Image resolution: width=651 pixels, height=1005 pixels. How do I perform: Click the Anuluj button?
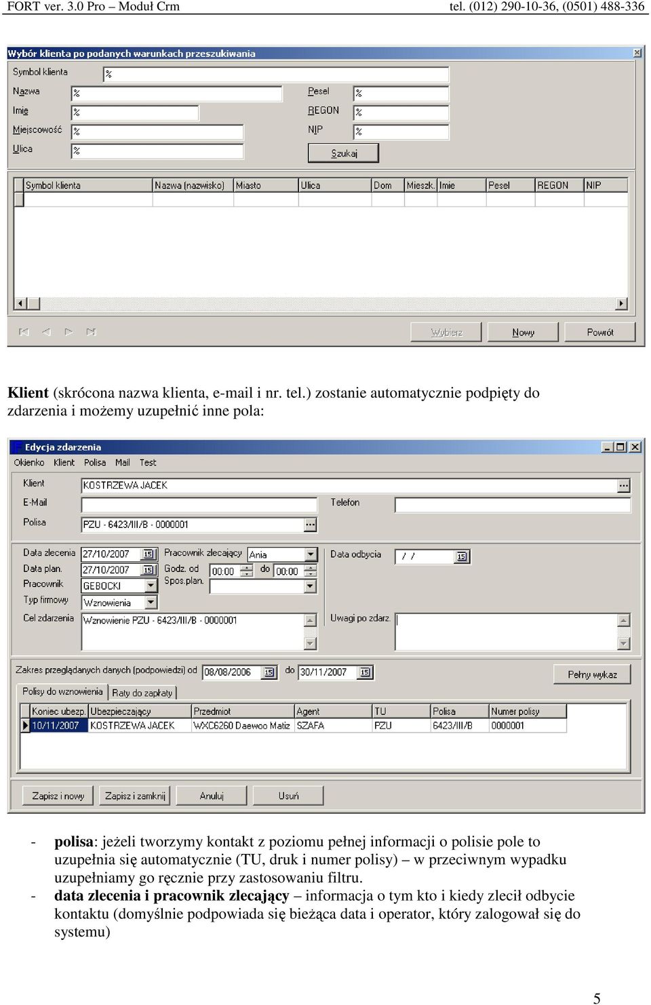212,796
